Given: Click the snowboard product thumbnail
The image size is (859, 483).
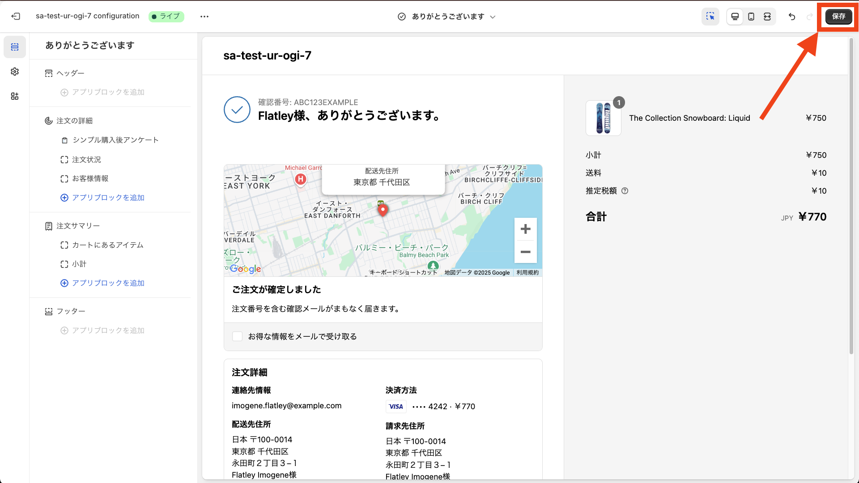Looking at the screenshot, I should tap(603, 118).
